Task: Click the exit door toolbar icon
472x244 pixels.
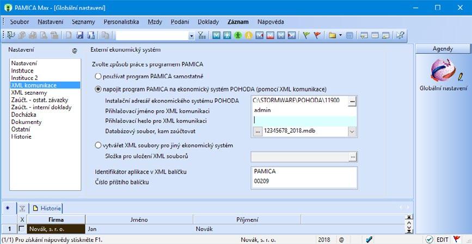Action: [x=11, y=35]
